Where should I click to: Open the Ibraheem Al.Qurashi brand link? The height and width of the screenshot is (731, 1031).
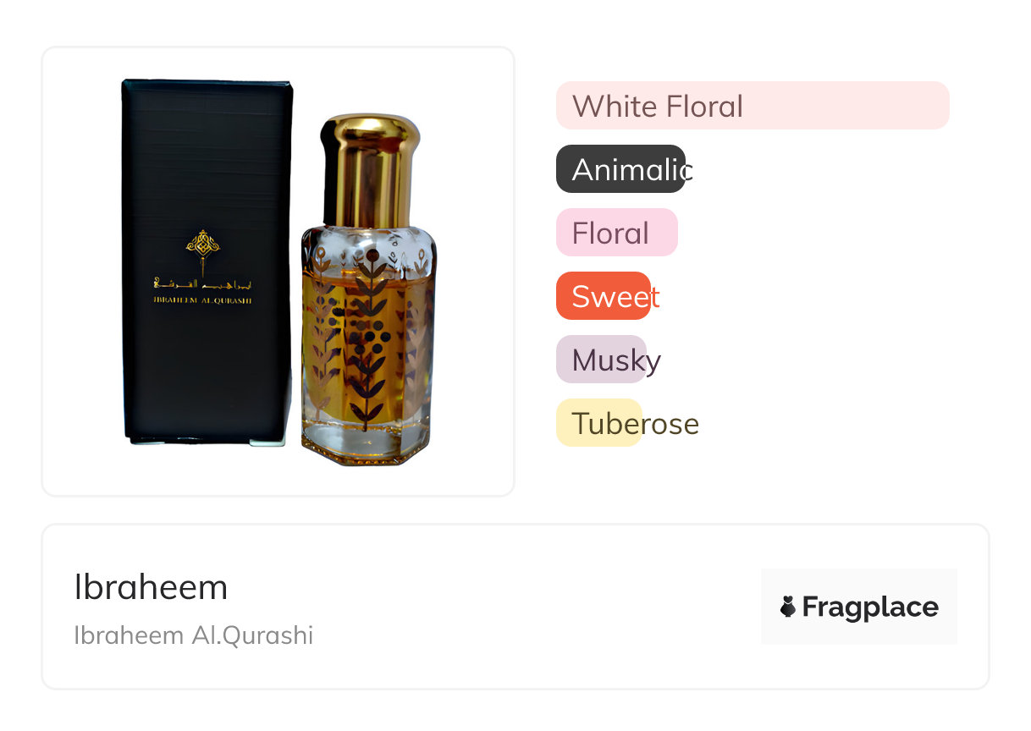click(x=194, y=635)
